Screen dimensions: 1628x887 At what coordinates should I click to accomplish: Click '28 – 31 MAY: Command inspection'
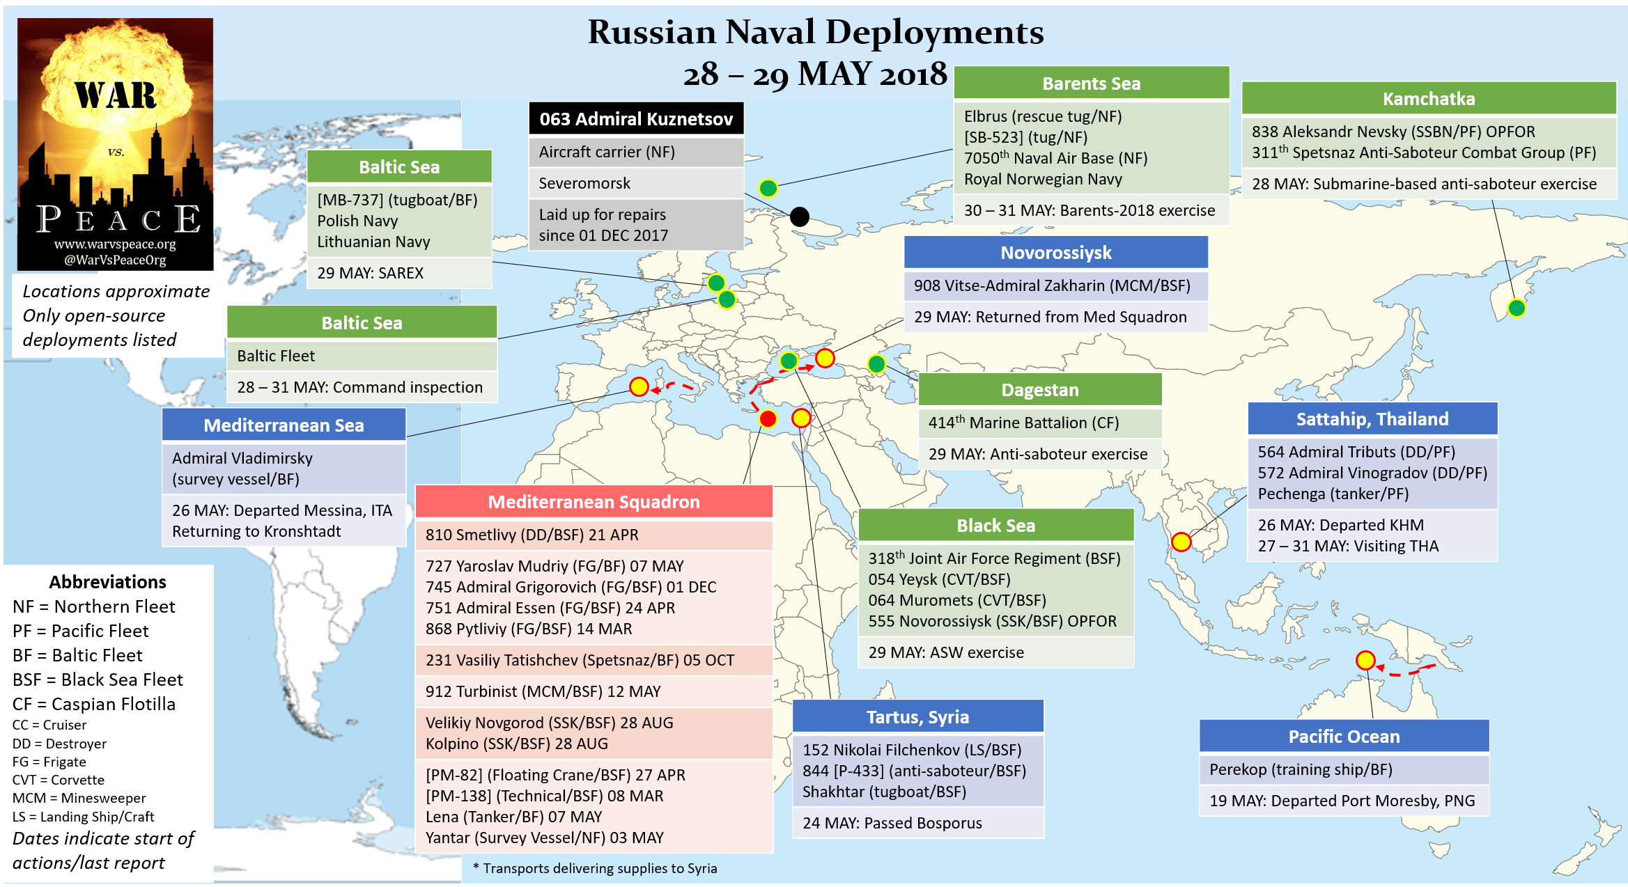(359, 387)
